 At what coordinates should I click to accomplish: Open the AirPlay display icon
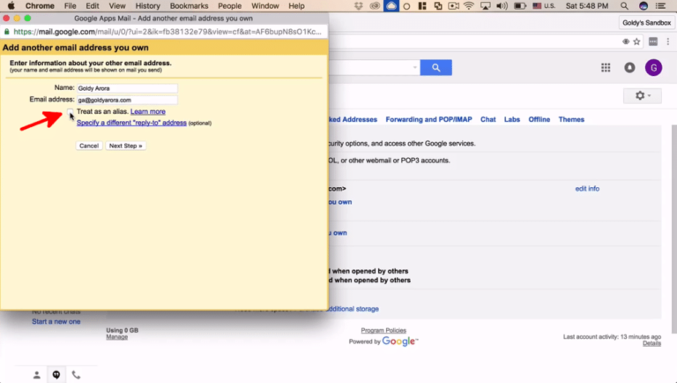[x=486, y=6]
